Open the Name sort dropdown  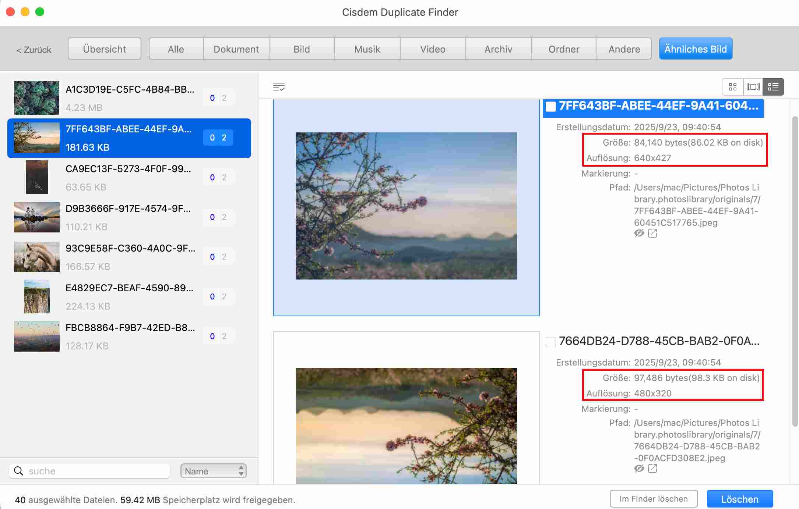coord(213,471)
